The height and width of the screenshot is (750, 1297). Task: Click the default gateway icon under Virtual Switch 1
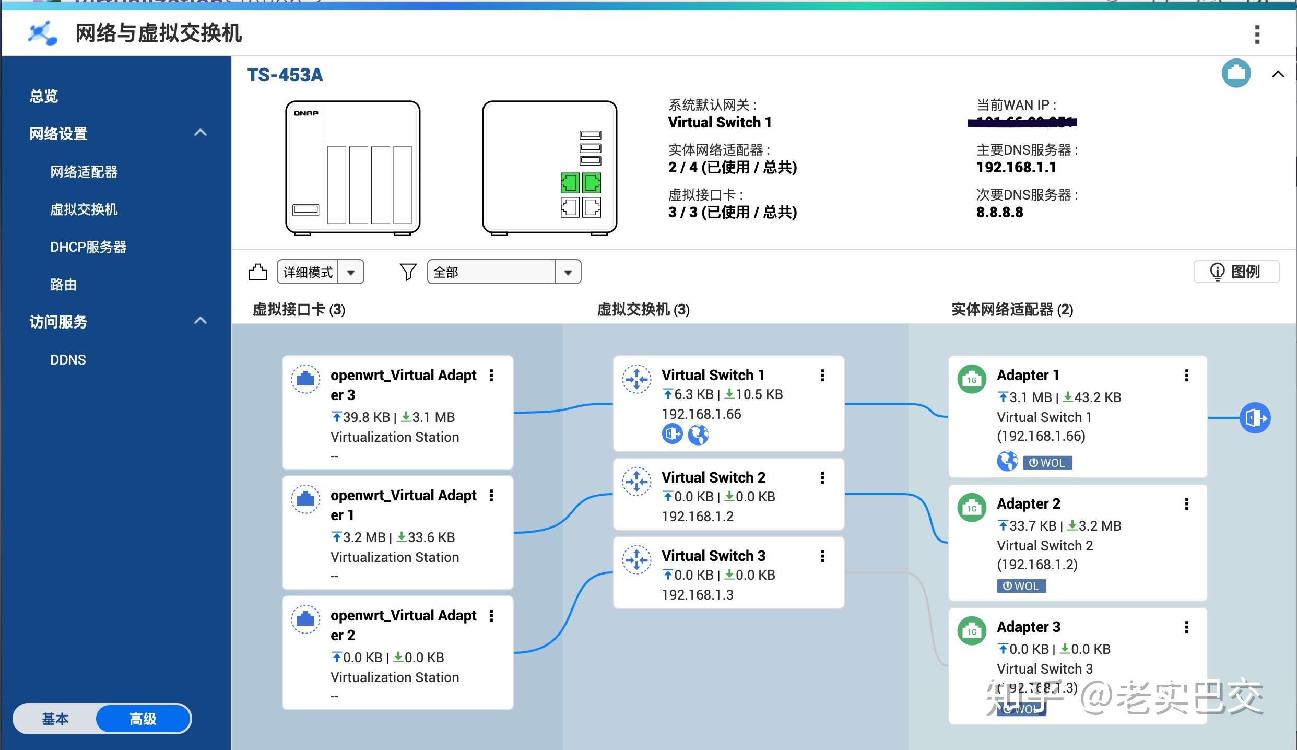coord(672,433)
